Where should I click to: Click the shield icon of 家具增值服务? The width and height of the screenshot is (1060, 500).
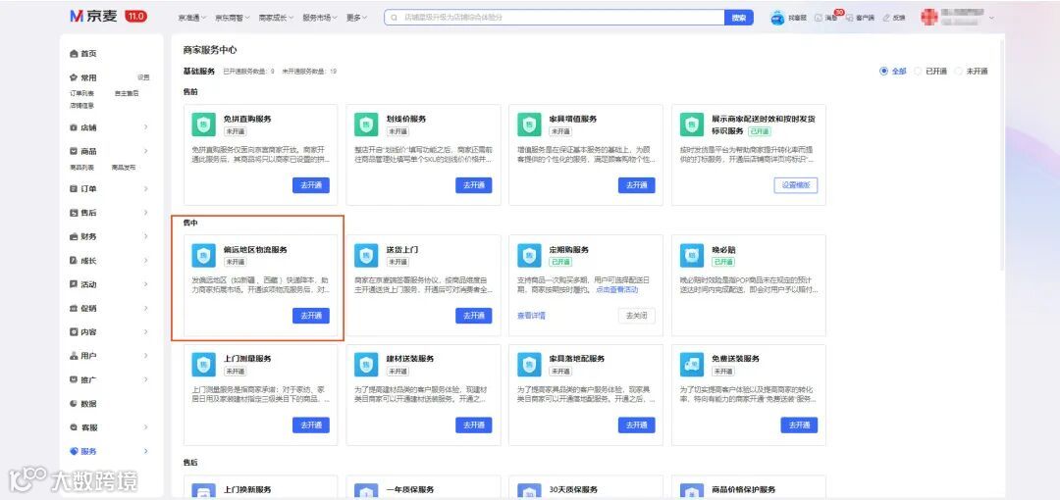pos(529,125)
